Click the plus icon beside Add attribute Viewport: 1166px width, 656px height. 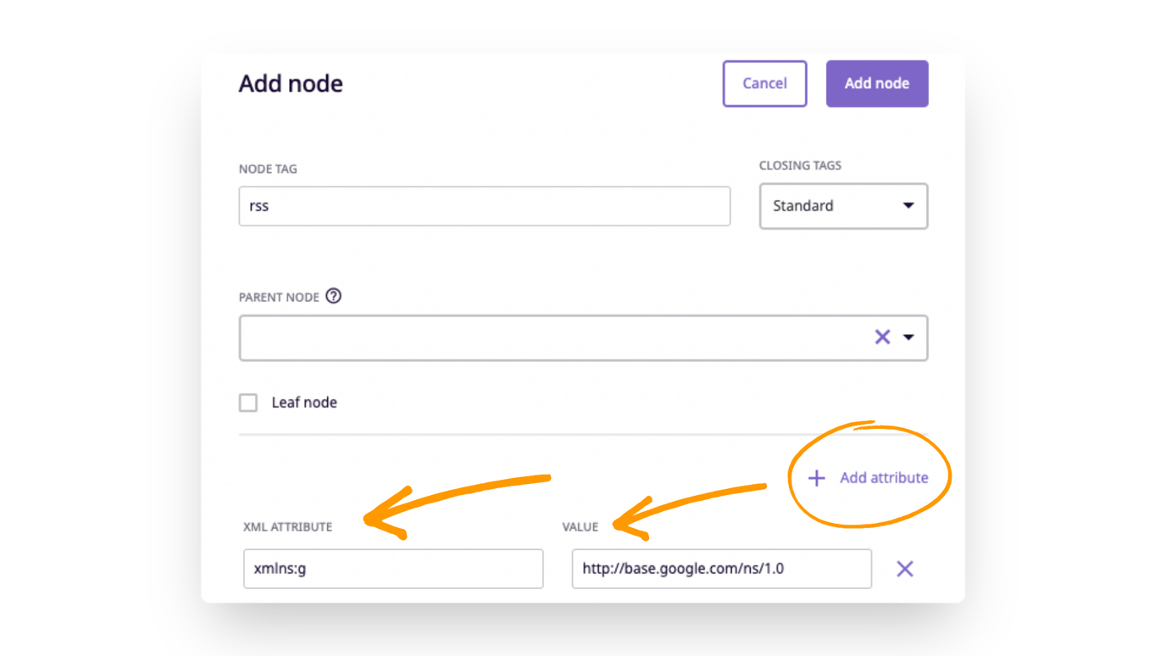pos(815,478)
